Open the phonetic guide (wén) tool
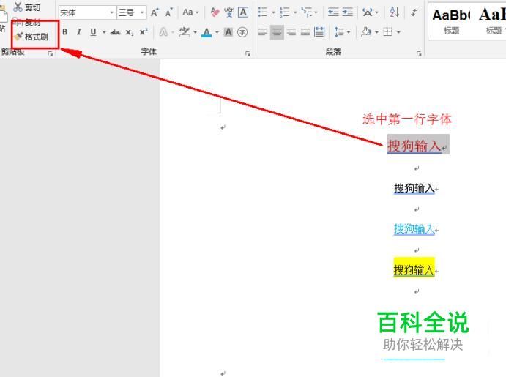This screenshot has height=377, width=506. pyautogui.click(x=228, y=12)
